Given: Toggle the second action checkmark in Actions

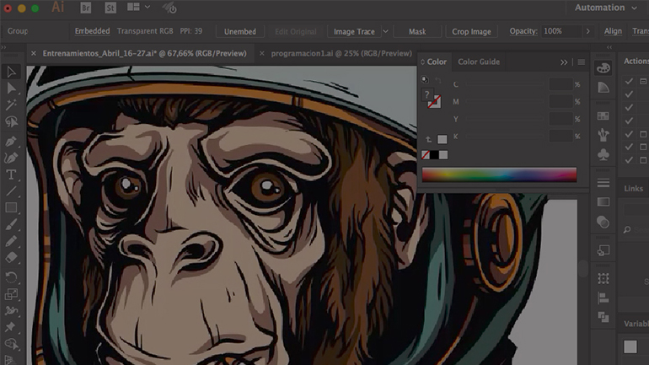Looking at the screenshot, I should 629,94.
